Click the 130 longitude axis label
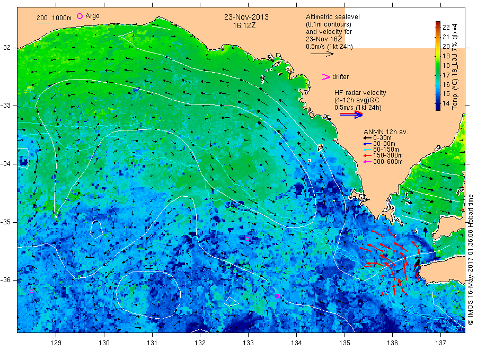 click(x=104, y=343)
